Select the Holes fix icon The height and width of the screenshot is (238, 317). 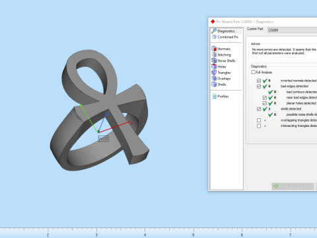click(214, 67)
